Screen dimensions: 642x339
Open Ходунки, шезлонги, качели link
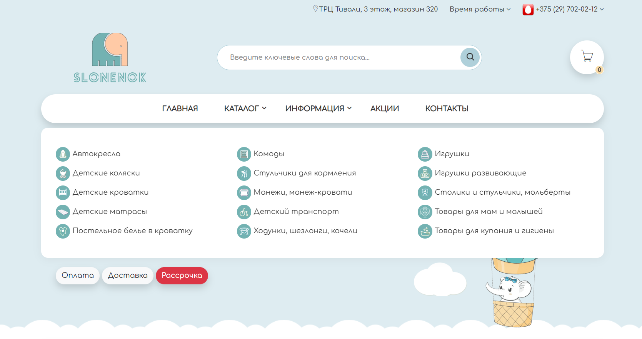[x=305, y=231]
